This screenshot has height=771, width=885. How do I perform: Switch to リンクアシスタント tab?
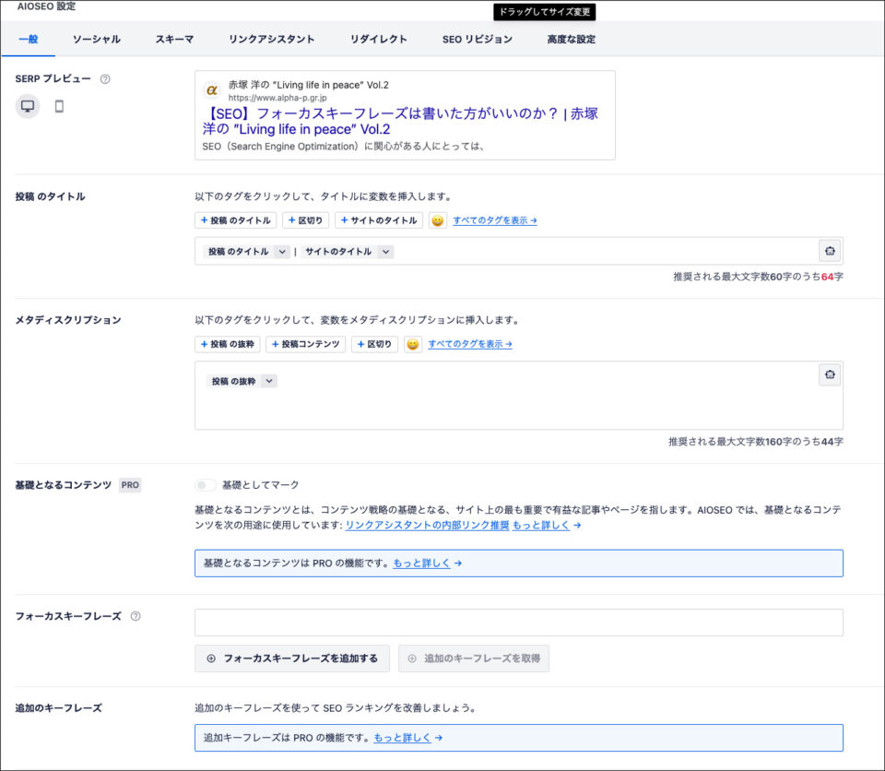point(271,39)
